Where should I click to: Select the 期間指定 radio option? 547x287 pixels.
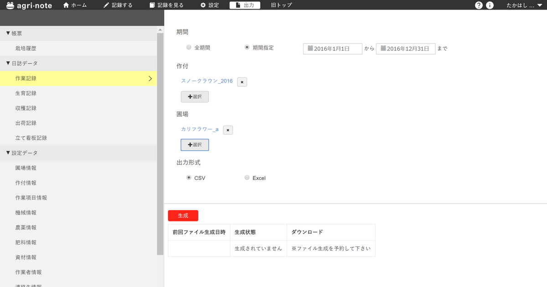pyautogui.click(x=247, y=47)
